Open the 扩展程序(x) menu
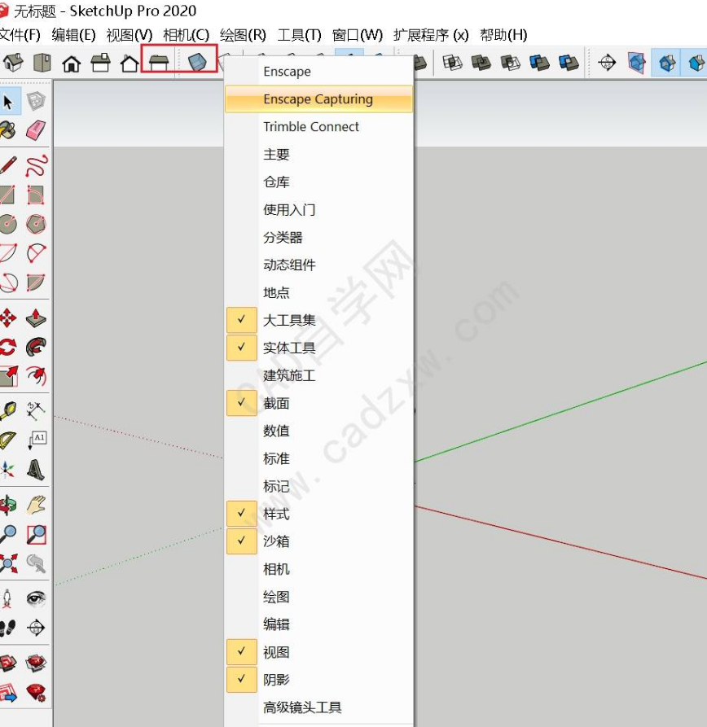This screenshot has height=727, width=707. point(431,35)
